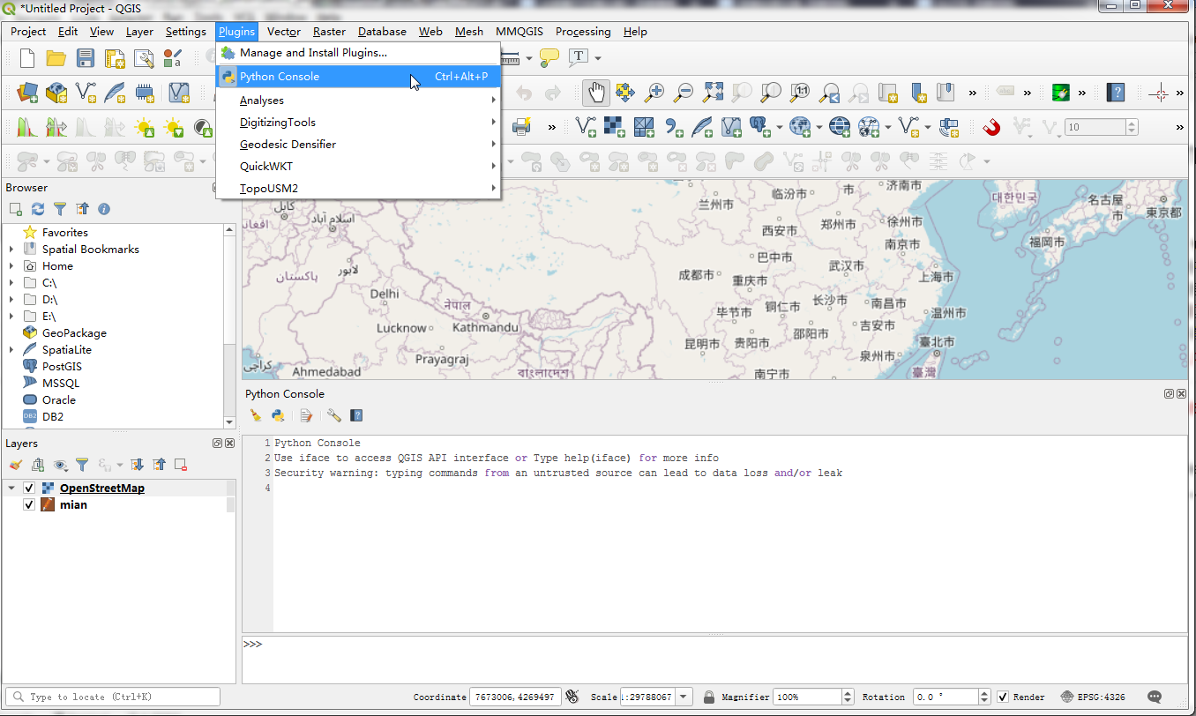Screen dimensions: 1196x716
Task: Click the Type to locate search field
Action: pyautogui.click(x=113, y=697)
